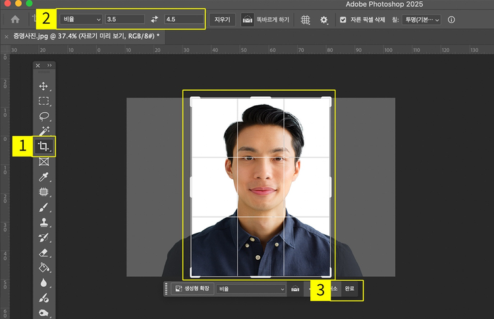Select the Eyedropper tool

[x=44, y=177]
